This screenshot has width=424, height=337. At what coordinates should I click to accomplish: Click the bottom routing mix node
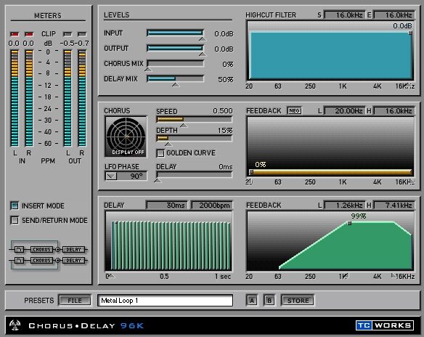[57, 261]
